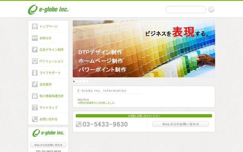Select the first slideshow indicator dot
Screen dimensions: 243x152
point(74,81)
